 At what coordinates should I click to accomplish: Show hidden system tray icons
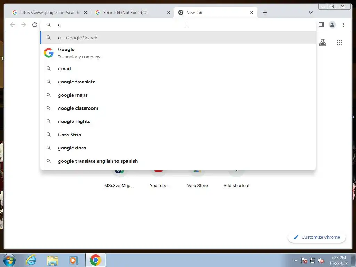[296, 260]
